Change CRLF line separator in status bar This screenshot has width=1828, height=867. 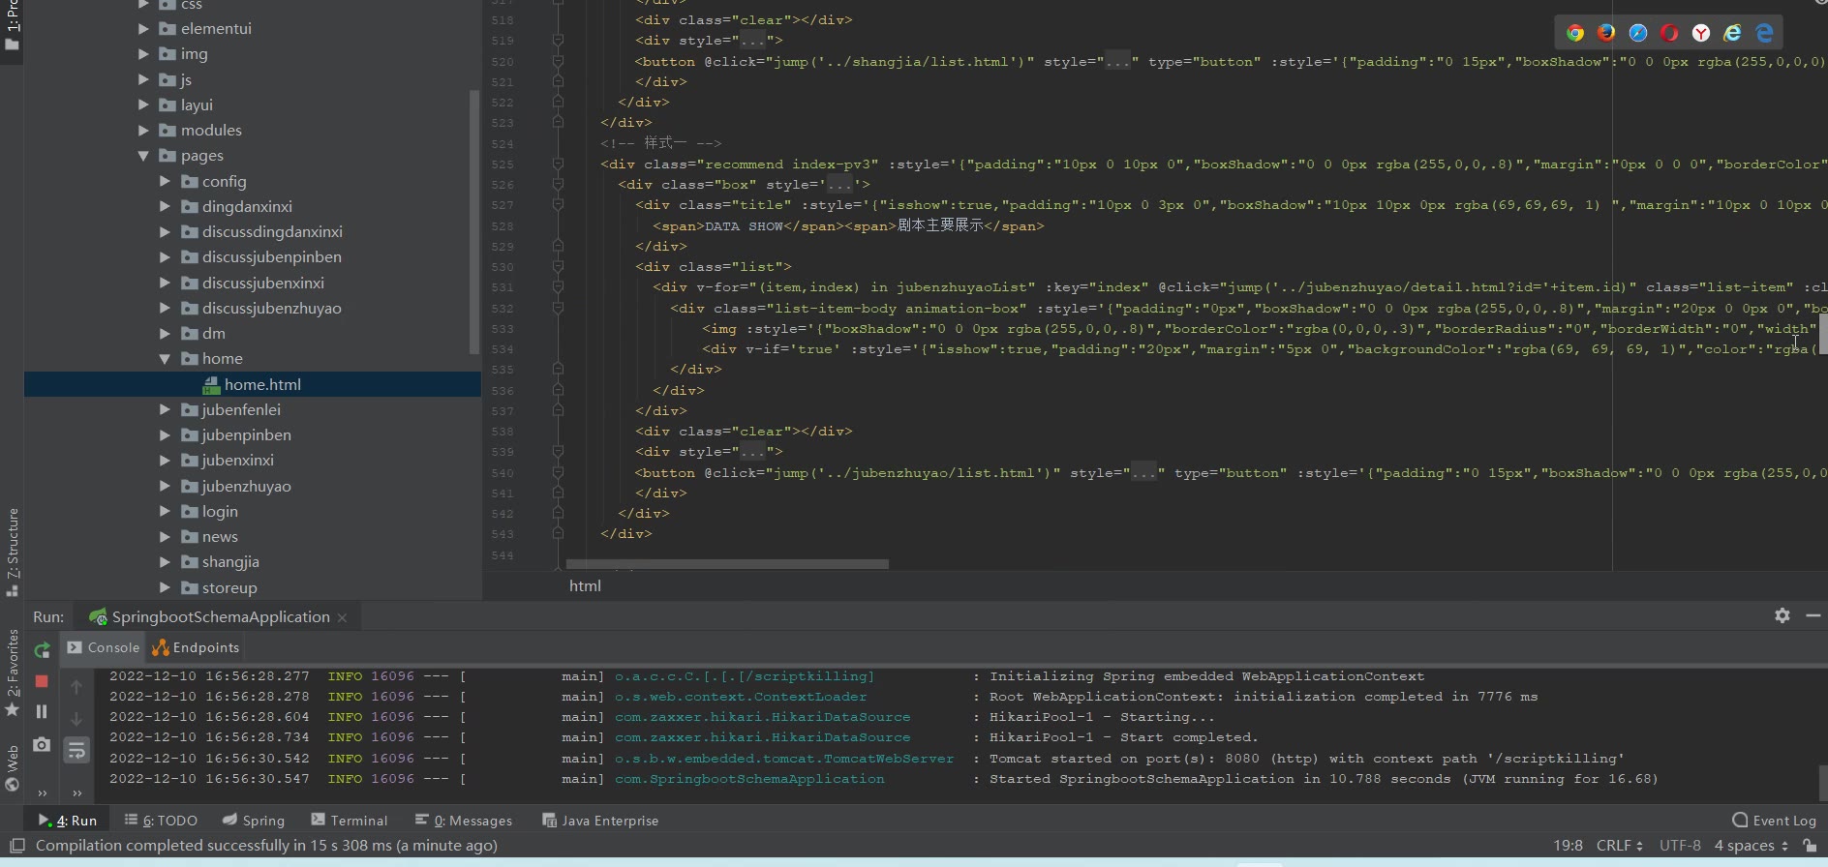1619,846
